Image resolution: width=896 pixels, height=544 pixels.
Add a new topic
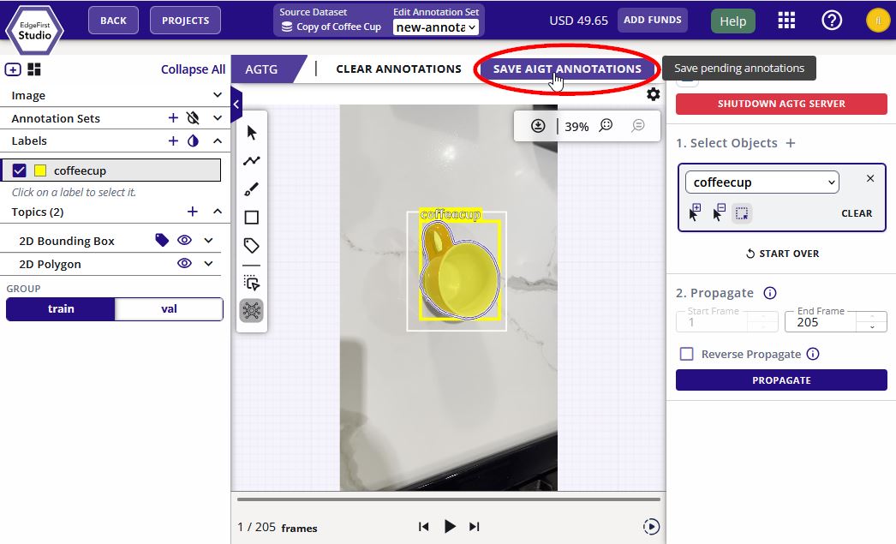[193, 212]
